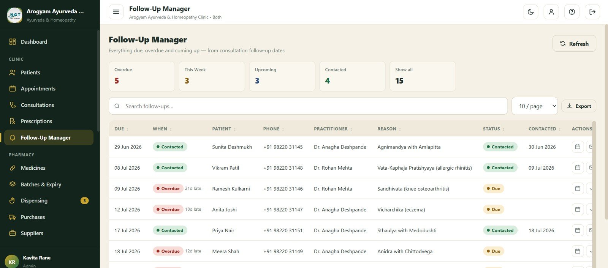The image size is (608, 268).
Task: Click the Arogyam Ayurveda clinic logo
Action: click(x=15, y=15)
